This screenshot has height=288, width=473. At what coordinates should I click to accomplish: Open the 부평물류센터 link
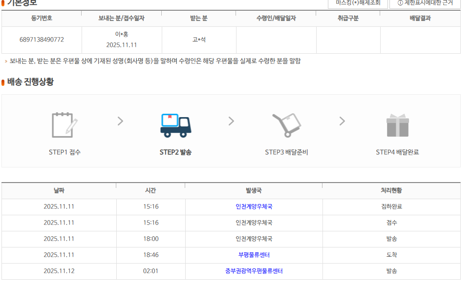point(254,255)
